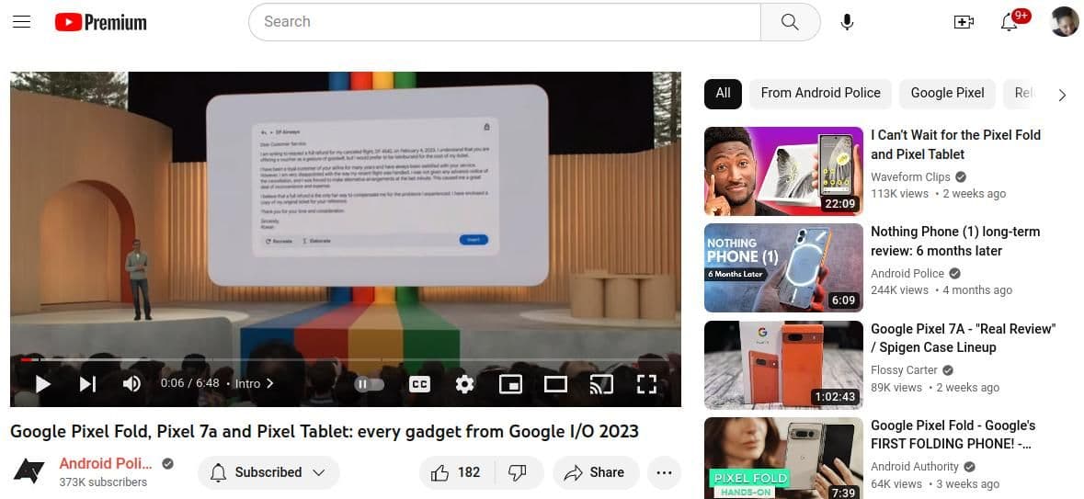Cast video to TV
The height and width of the screenshot is (499, 1084).
tap(600, 383)
